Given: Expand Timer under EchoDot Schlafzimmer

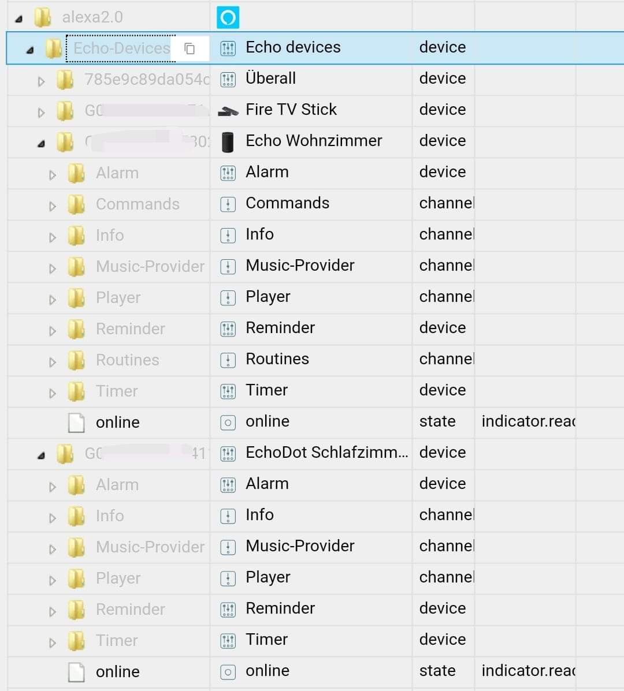Looking at the screenshot, I should [53, 643].
